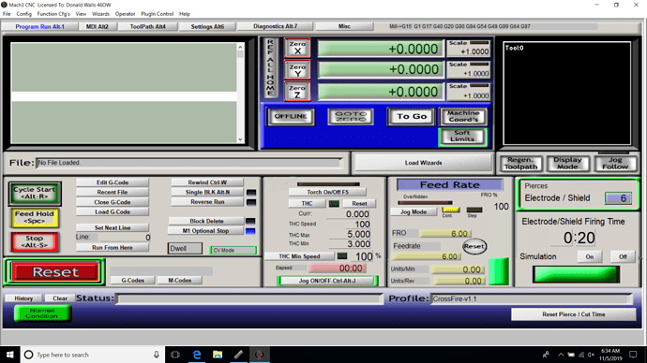Viewport: 647px width, 363px height.
Task: Toggle M1 Optional Stop
Action: click(206, 231)
